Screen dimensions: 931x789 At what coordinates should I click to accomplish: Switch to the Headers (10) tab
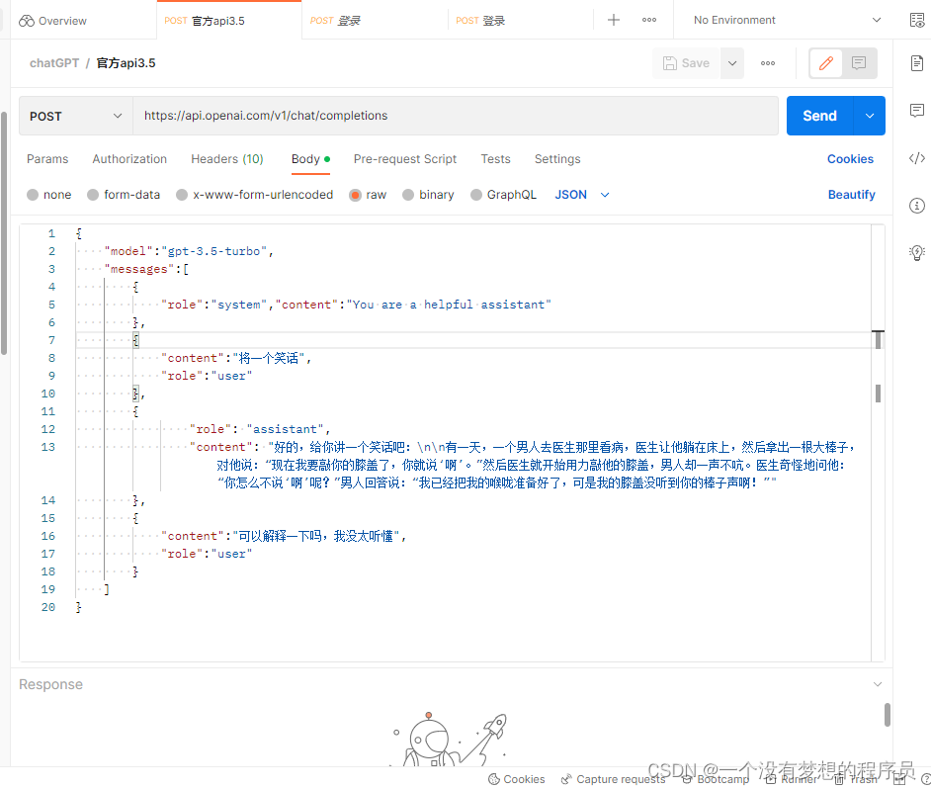point(226,158)
